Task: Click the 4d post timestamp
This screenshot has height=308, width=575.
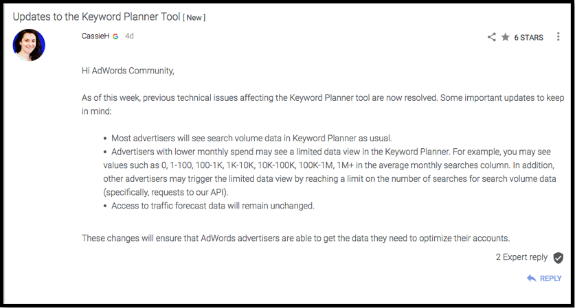Action: pyautogui.click(x=129, y=36)
